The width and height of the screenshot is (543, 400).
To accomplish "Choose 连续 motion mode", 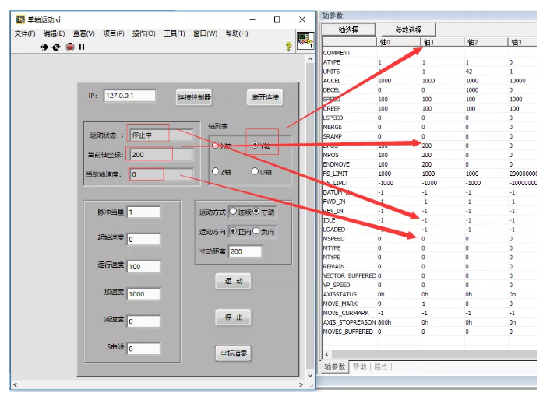I will [x=233, y=212].
